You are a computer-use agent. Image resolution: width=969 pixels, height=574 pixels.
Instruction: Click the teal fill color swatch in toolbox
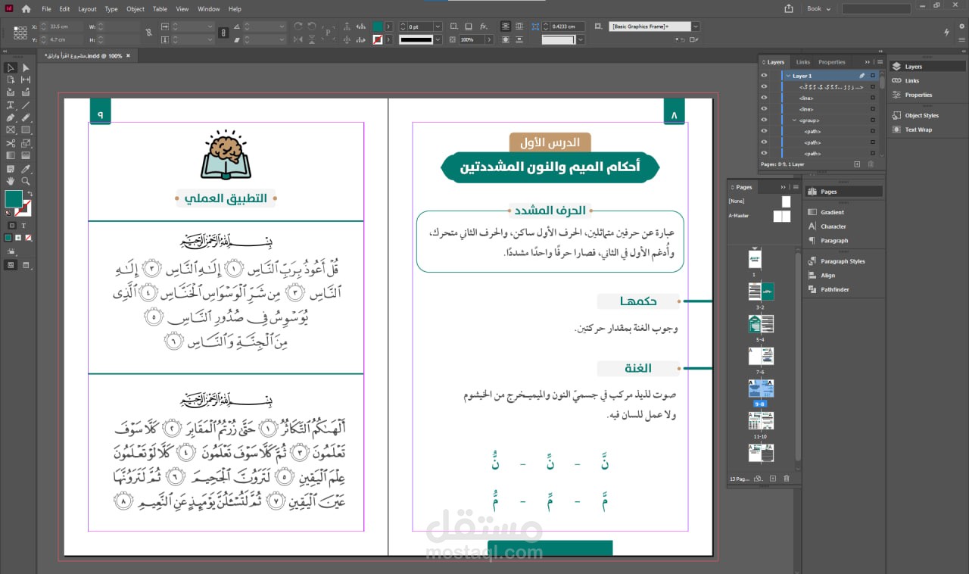click(14, 199)
